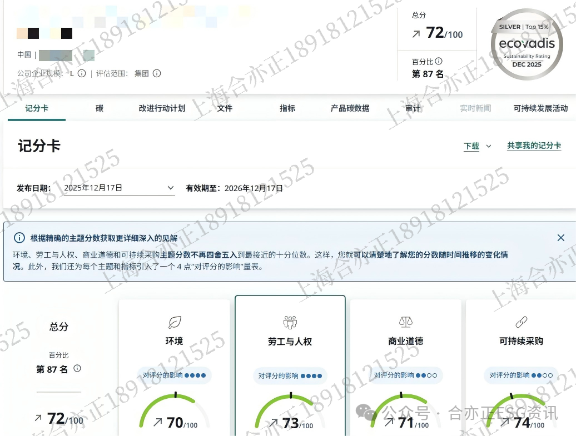Click the 下载 button

470,146
